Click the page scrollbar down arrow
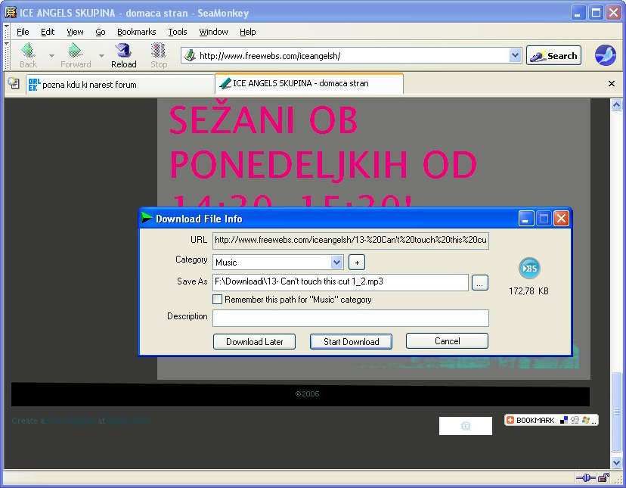This screenshot has width=626, height=488. point(616,462)
